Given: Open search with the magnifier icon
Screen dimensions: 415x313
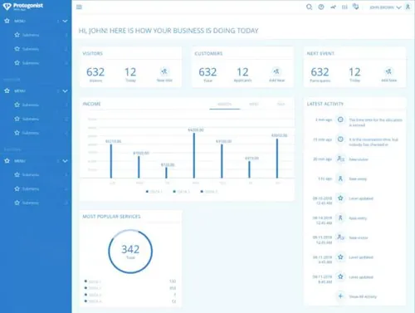Looking at the screenshot, I should [309, 7].
